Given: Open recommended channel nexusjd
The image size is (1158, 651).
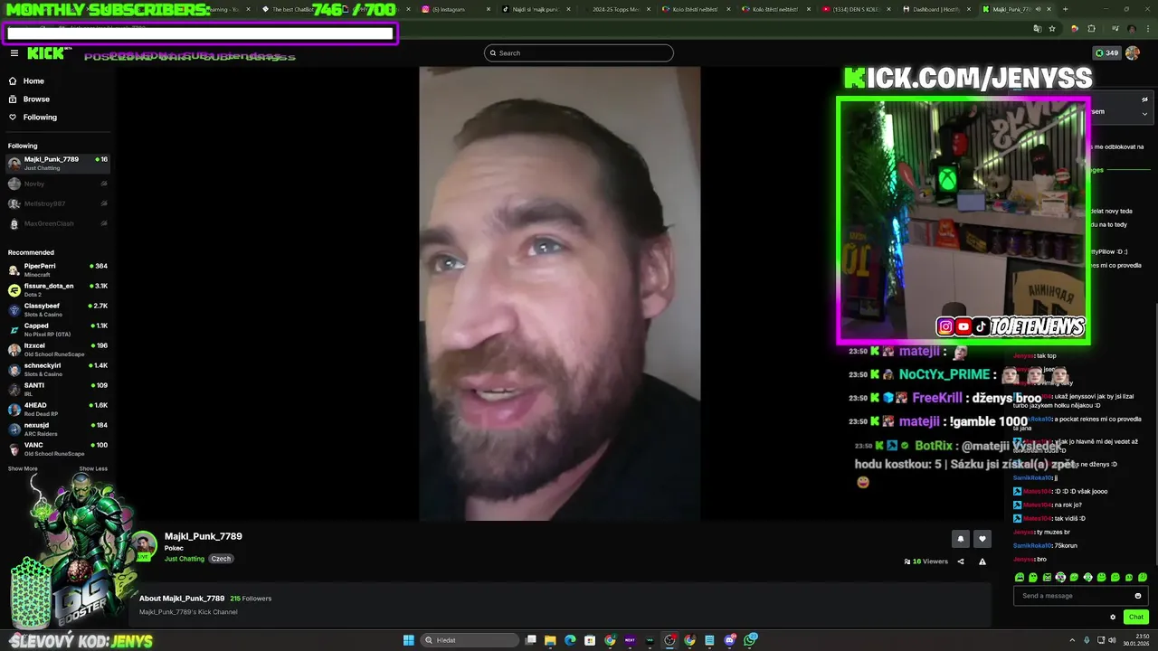Looking at the screenshot, I should point(58,429).
